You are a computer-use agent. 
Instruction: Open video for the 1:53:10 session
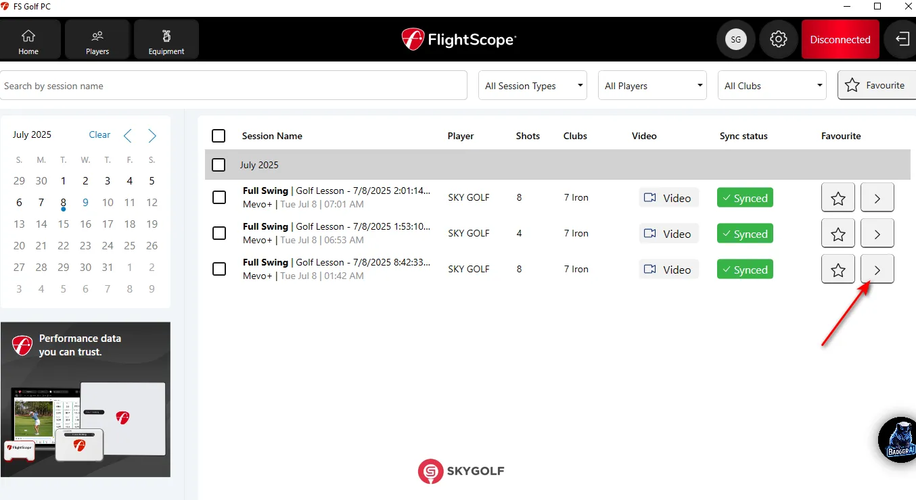pyautogui.click(x=668, y=234)
